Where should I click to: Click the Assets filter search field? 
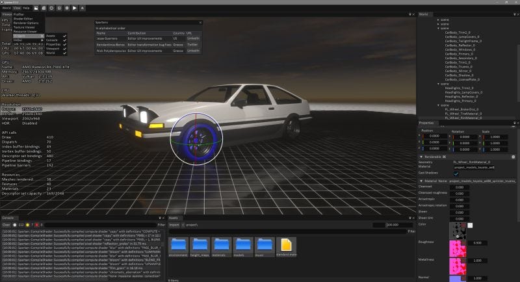[x=287, y=231]
